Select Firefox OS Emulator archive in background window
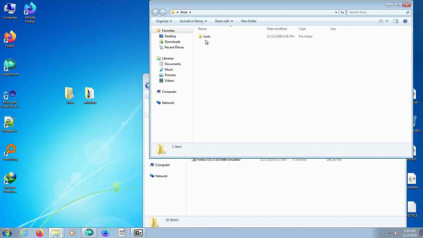423x238 pixels. point(218,160)
